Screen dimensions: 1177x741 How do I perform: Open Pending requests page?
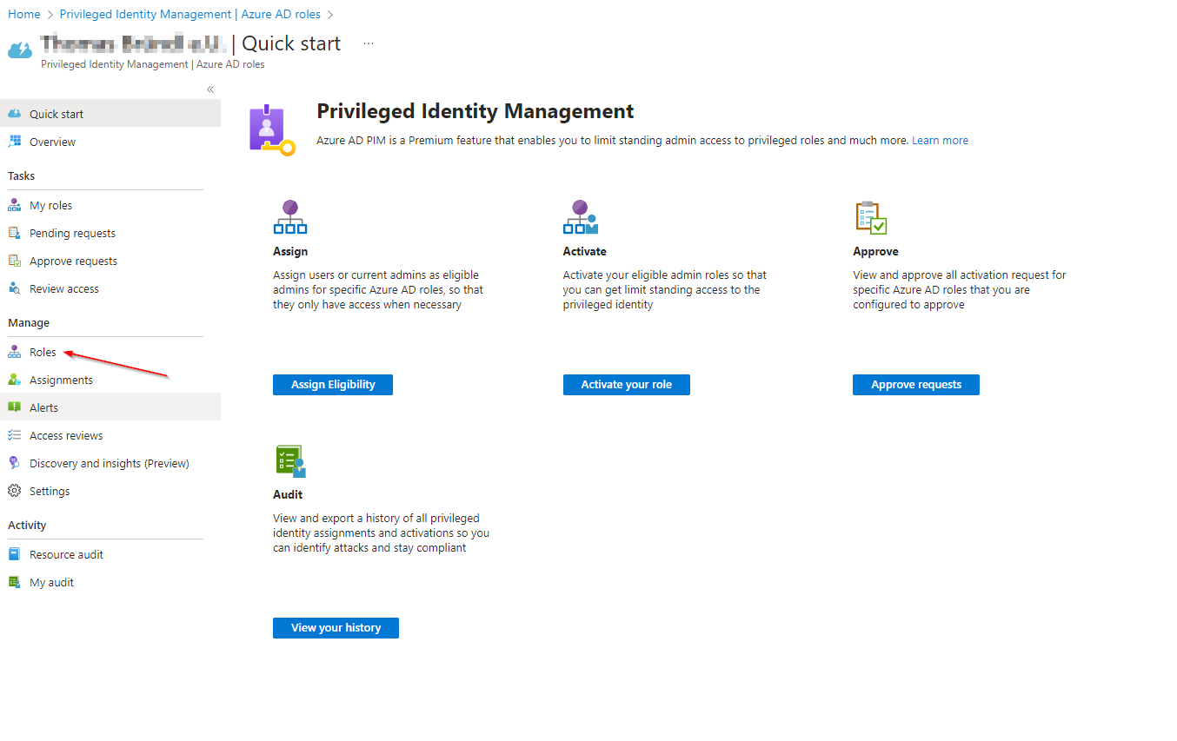pyautogui.click(x=110, y=233)
